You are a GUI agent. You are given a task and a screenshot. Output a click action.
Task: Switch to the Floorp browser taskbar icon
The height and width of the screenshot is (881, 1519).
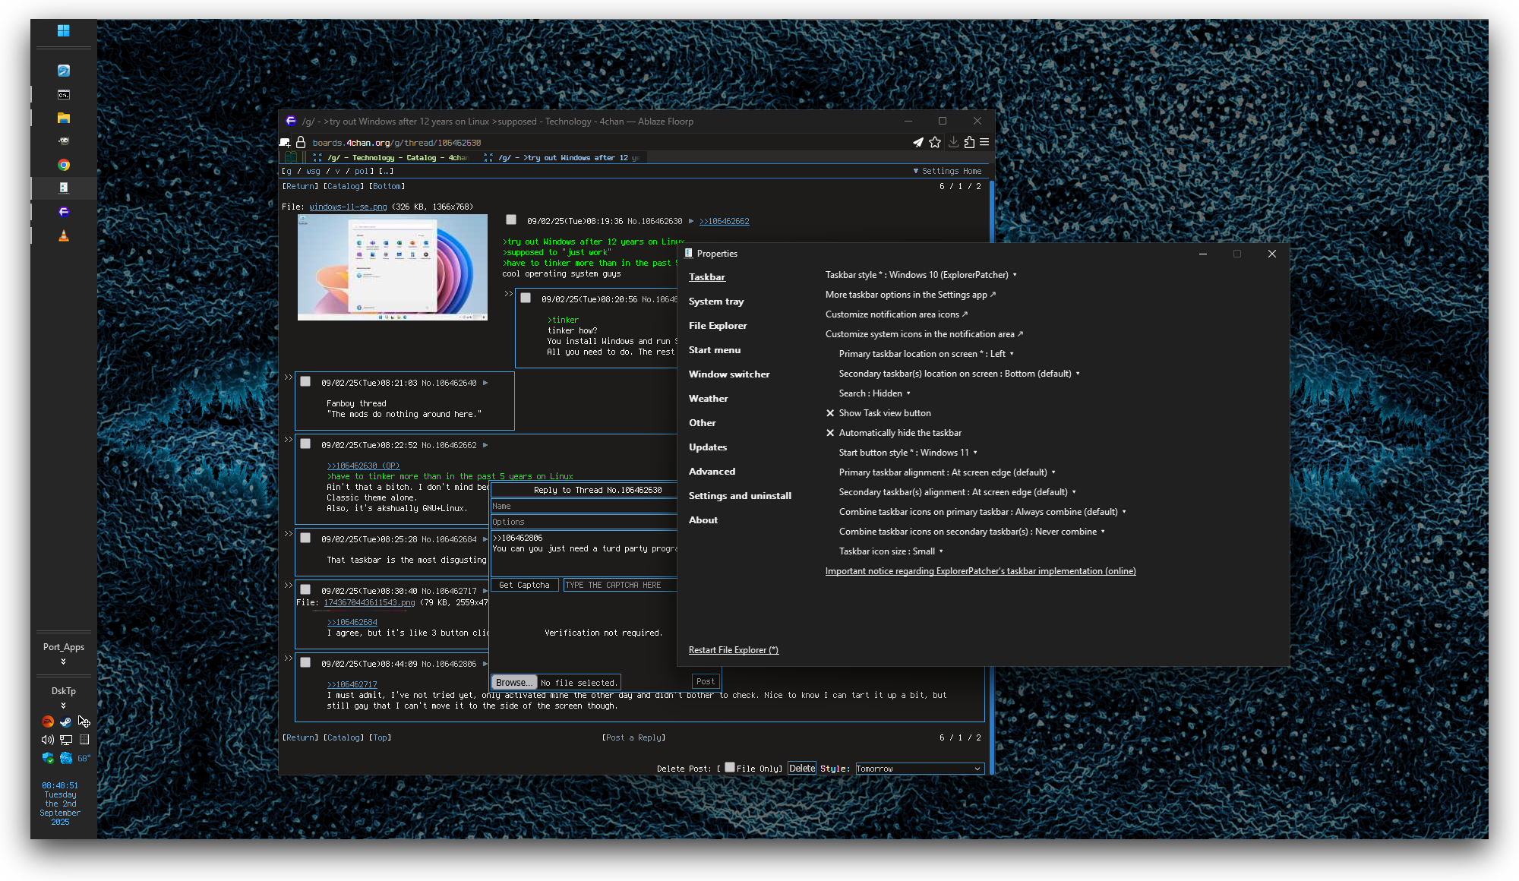tap(64, 212)
